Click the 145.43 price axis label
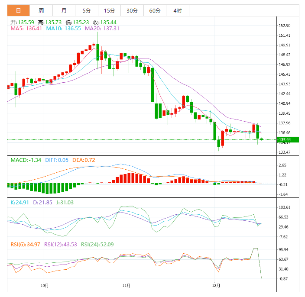The height and width of the screenshot is (297, 305). pos(285,74)
